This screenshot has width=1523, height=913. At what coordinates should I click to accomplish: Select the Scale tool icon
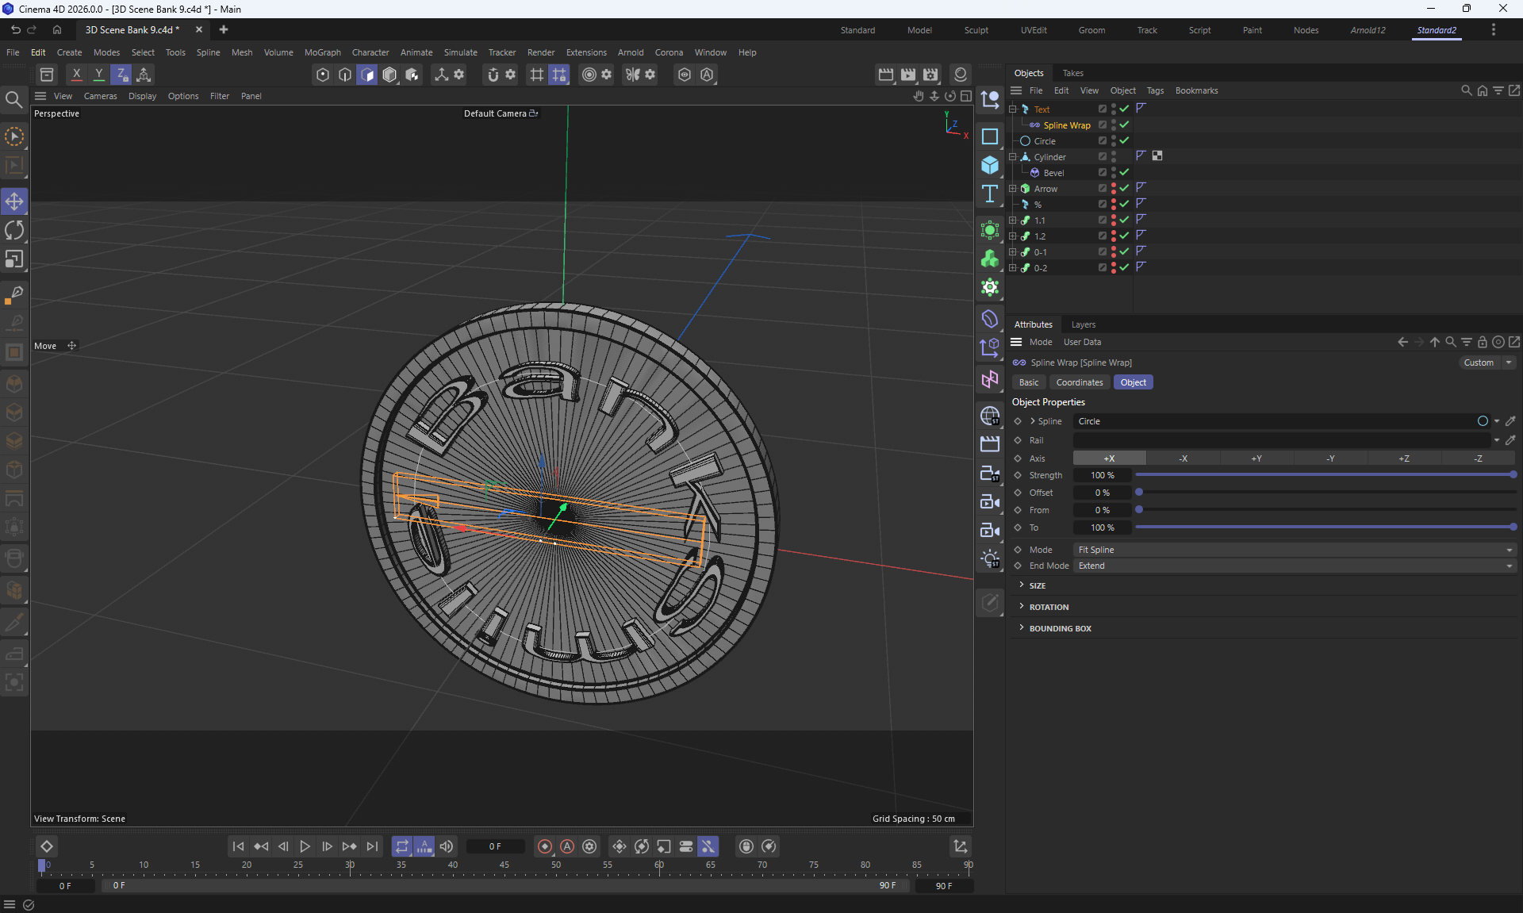[x=14, y=260]
